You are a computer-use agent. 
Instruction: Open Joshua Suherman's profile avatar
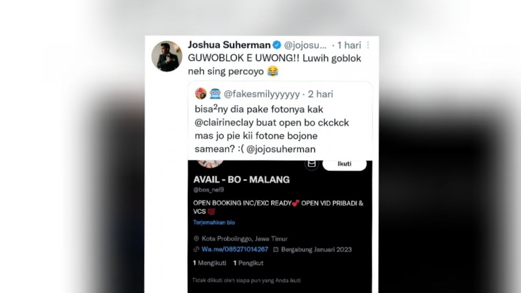167,56
